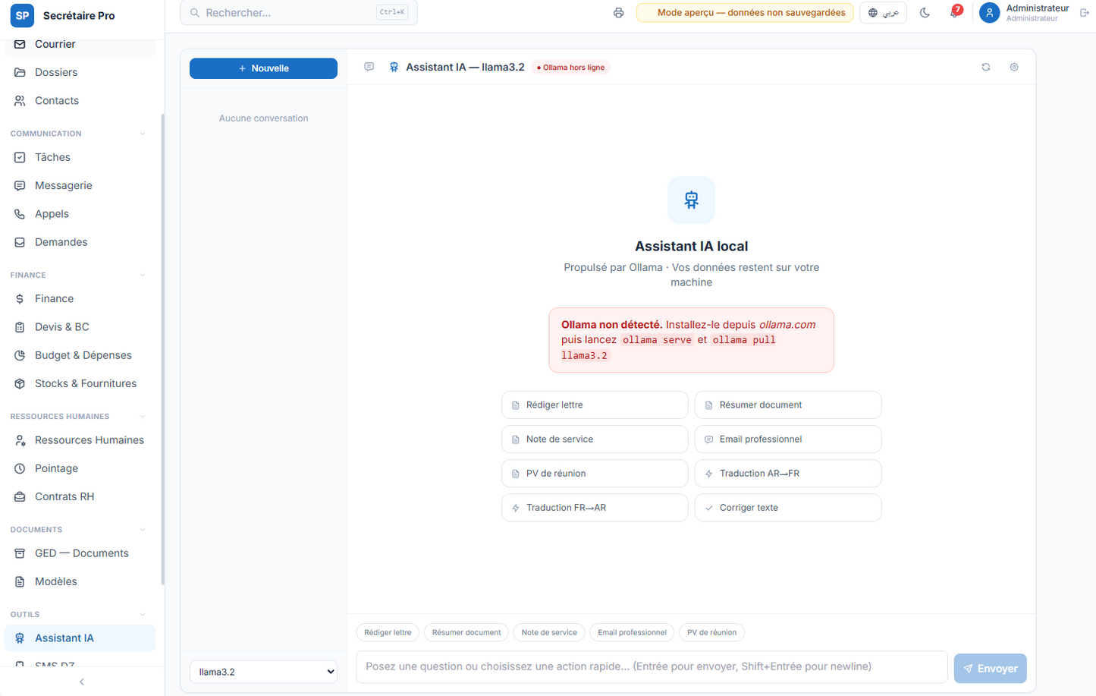Viewport: 1096px width, 696px height.
Task: Collapse the COMMUNICATION section
Action: click(143, 134)
